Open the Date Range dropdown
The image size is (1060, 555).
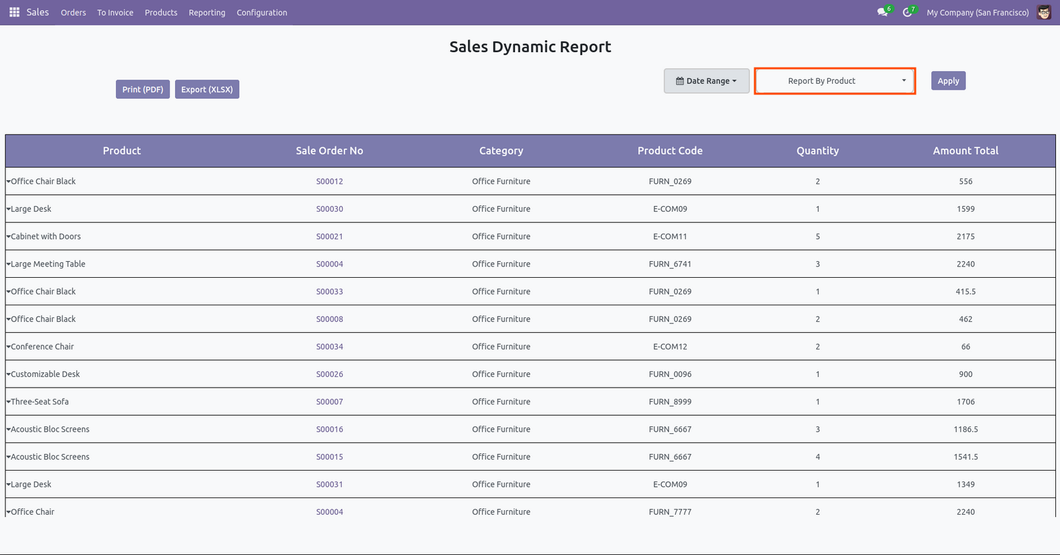[x=706, y=81]
